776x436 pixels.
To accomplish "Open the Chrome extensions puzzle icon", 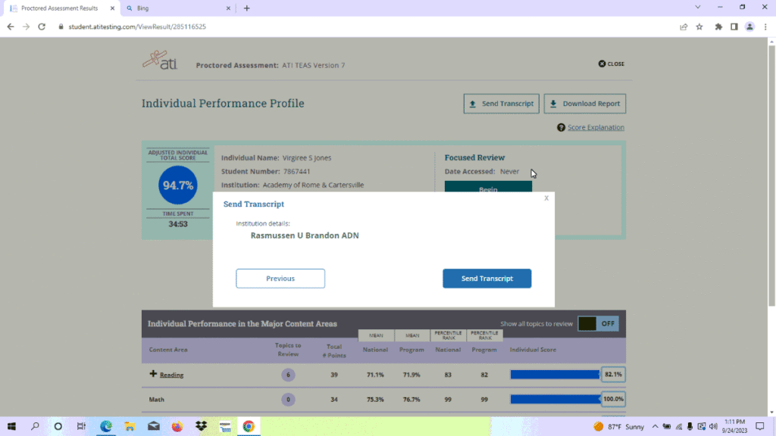I will [x=718, y=26].
